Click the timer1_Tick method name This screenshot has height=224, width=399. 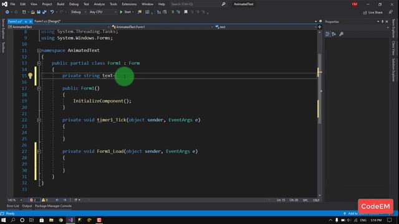112,120
